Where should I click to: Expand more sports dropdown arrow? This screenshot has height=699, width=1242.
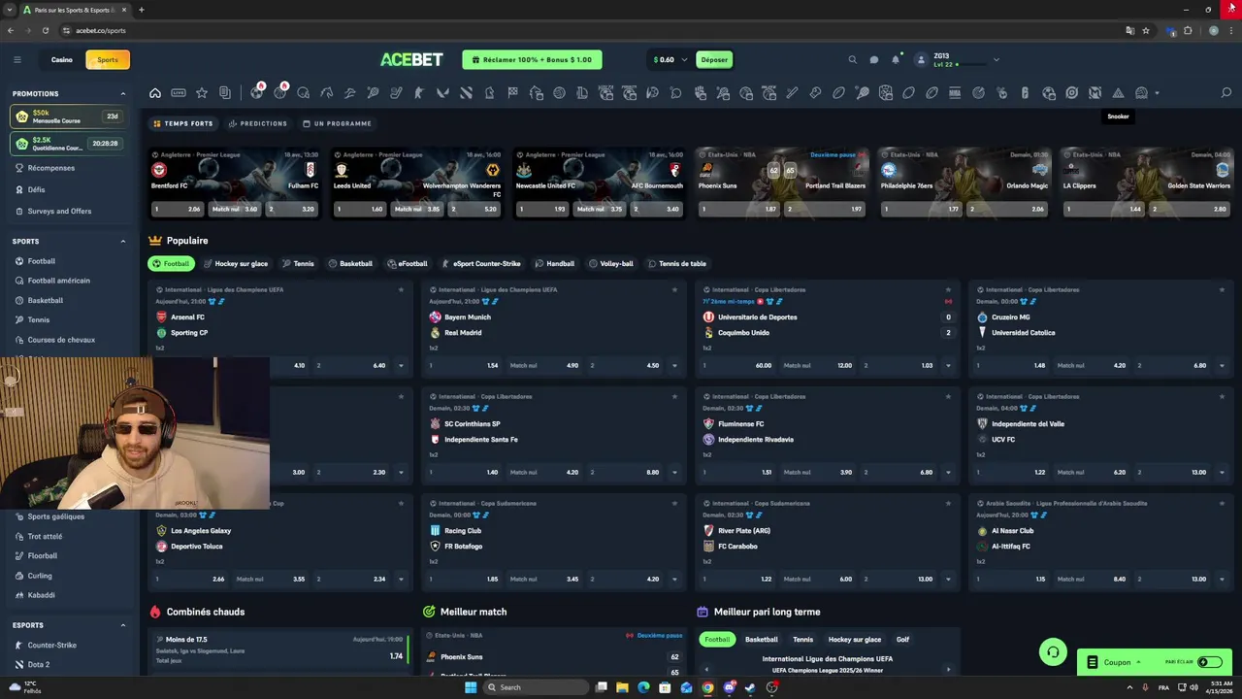click(1158, 93)
